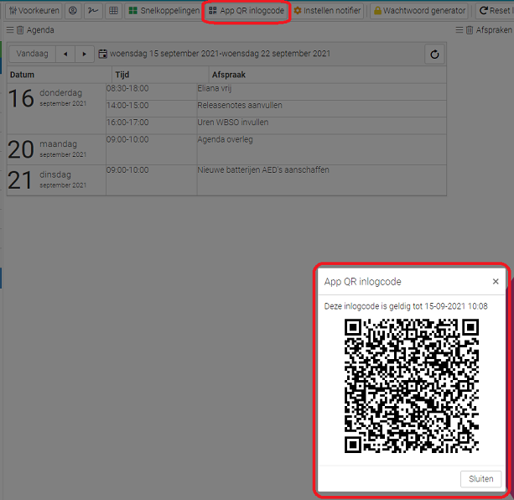514x500 pixels.
Task: Click the 16:00-17:00 time cell
Action: tap(152, 126)
